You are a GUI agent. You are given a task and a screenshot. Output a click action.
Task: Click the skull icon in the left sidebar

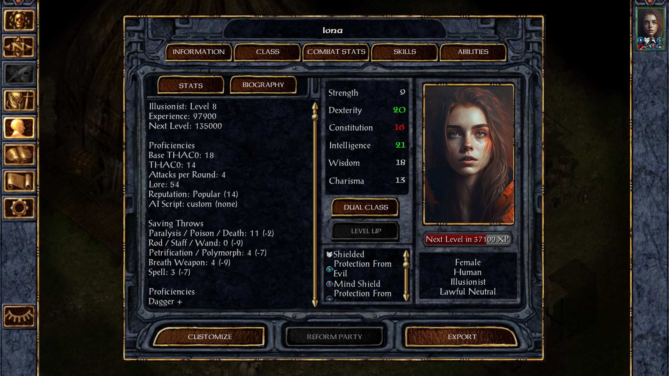19,20
